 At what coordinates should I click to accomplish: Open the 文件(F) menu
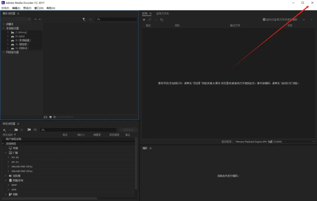pos(5,8)
